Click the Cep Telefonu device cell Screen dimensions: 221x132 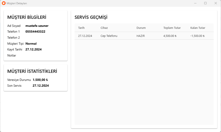[109, 36]
